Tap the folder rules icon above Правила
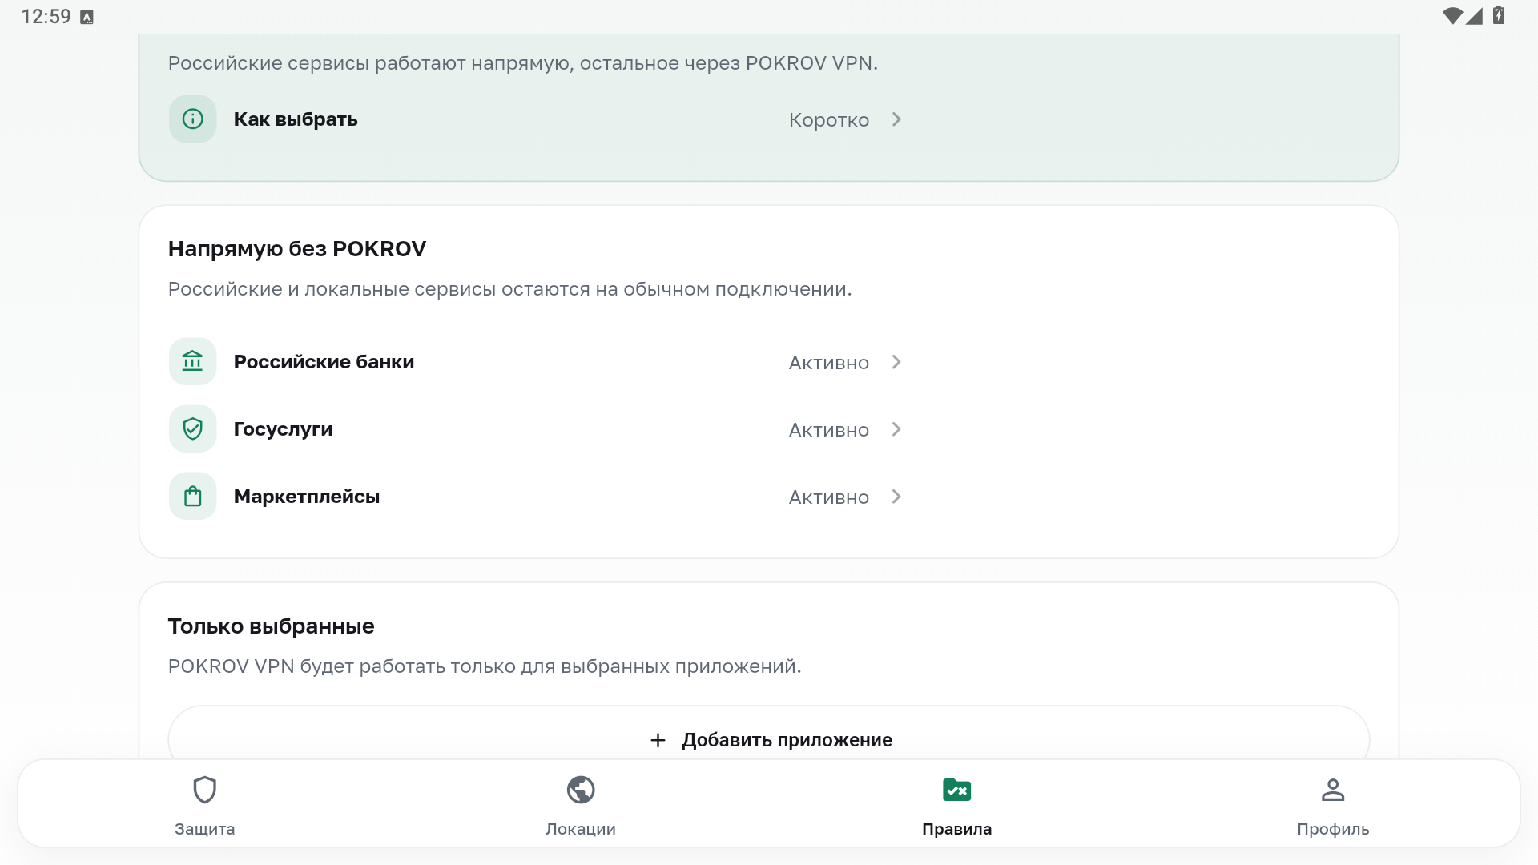The width and height of the screenshot is (1538, 865). pos(956,790)
